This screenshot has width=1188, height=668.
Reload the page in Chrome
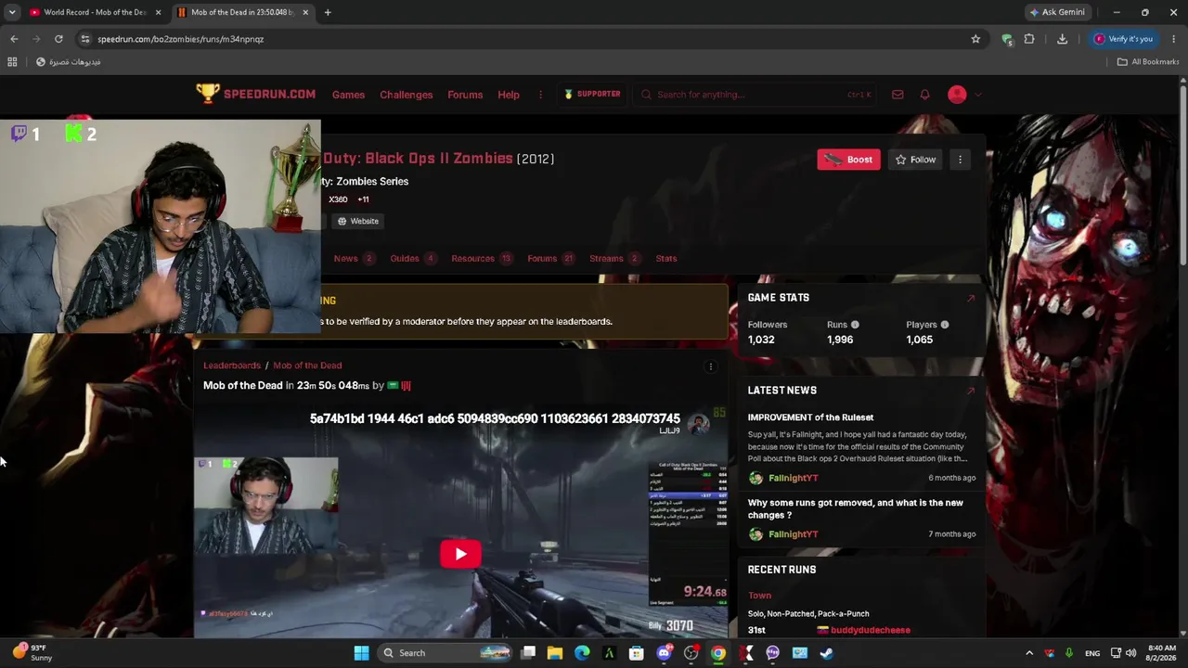58,39
